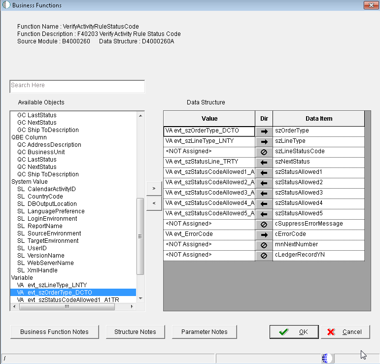
Task: Click the not-assigned direction icon for cSuppressErrorMessage
Action: (264, 225)
